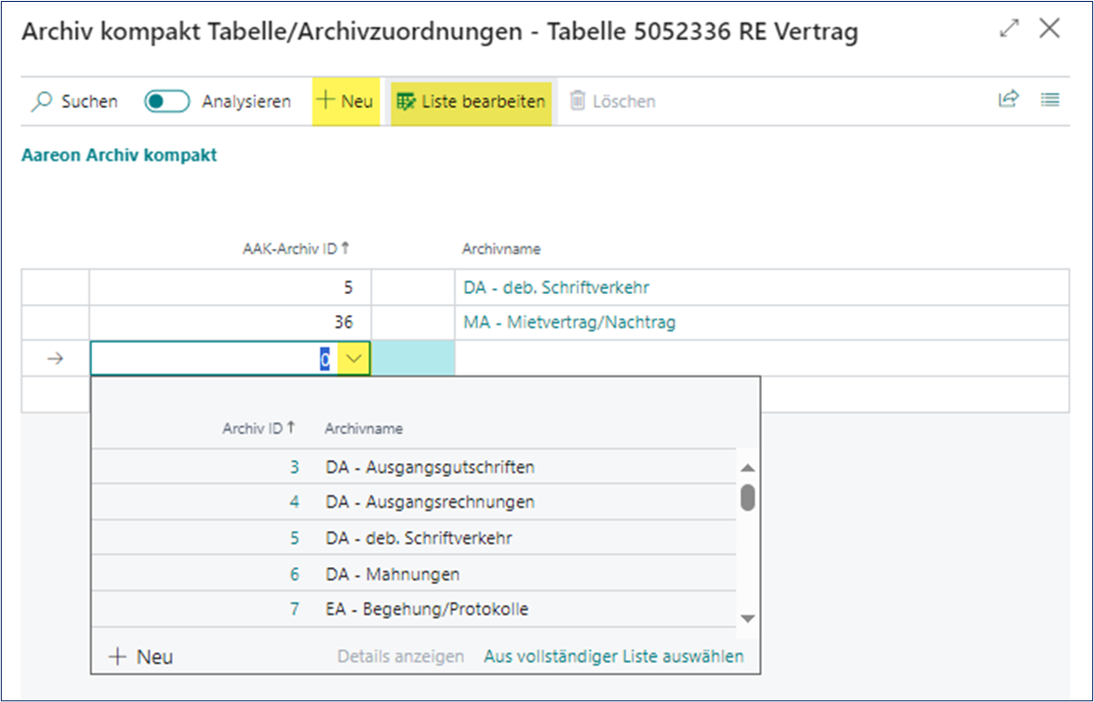1094x702 pixels.
Task: Open the archive selection chevron in editing cell
Action: (x=355, y=357)
